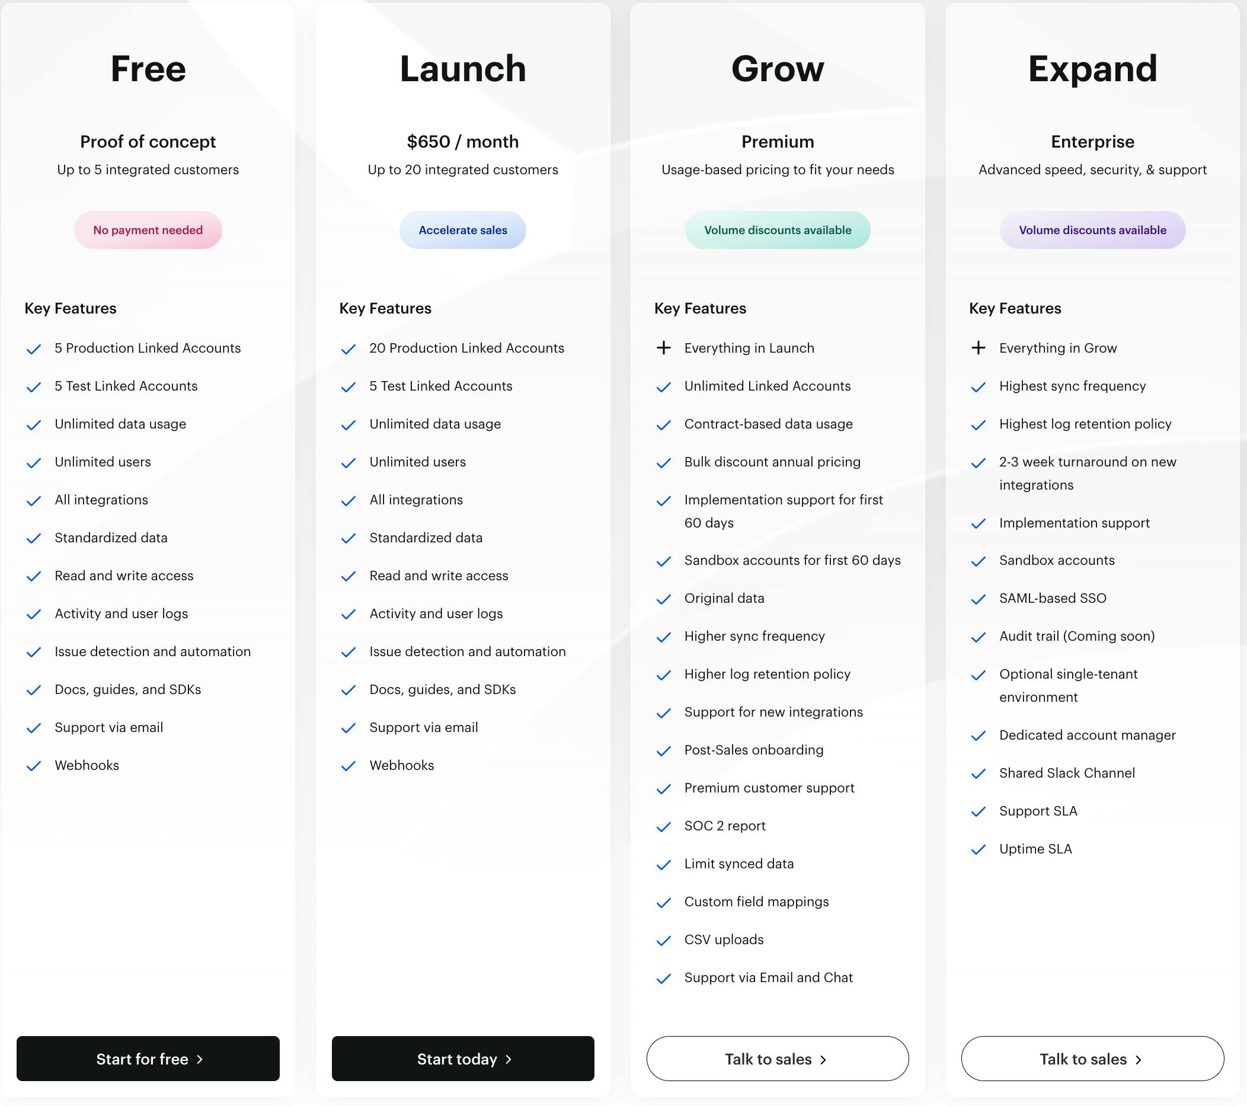
Task: Click checkmark next to 20 Production Linked Accounts
Action: (x=348, y=349)
